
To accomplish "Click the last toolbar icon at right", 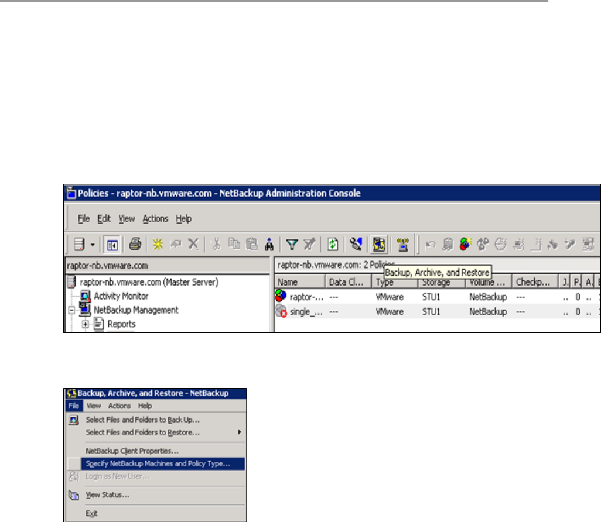I will coord(588,244).
